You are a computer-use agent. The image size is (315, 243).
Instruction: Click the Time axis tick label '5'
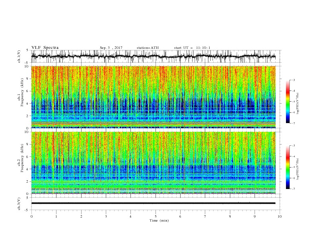coord(156,216)
